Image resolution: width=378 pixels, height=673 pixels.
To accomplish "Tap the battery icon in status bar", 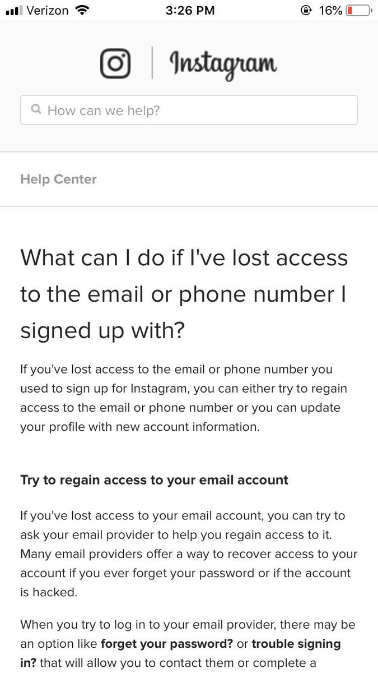I will tap(359, 10).
